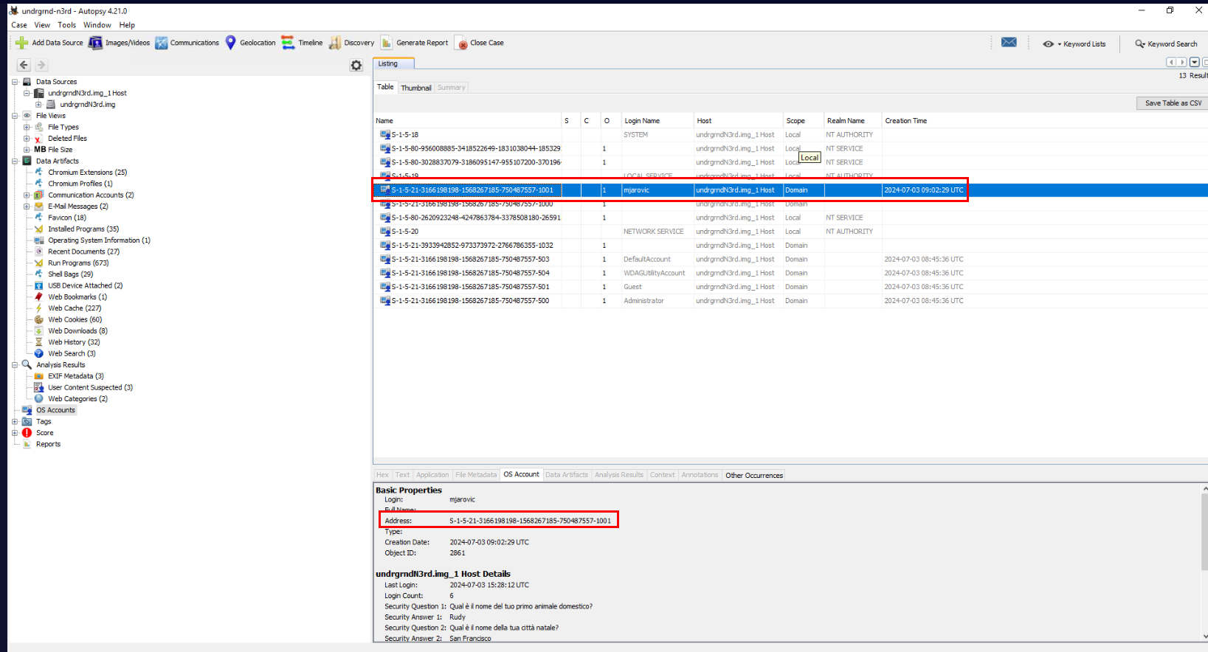Click the Add Data Source toolbar icon
Image resolution: width=1208 pixels, height=652 pixels.
[21, 43]
